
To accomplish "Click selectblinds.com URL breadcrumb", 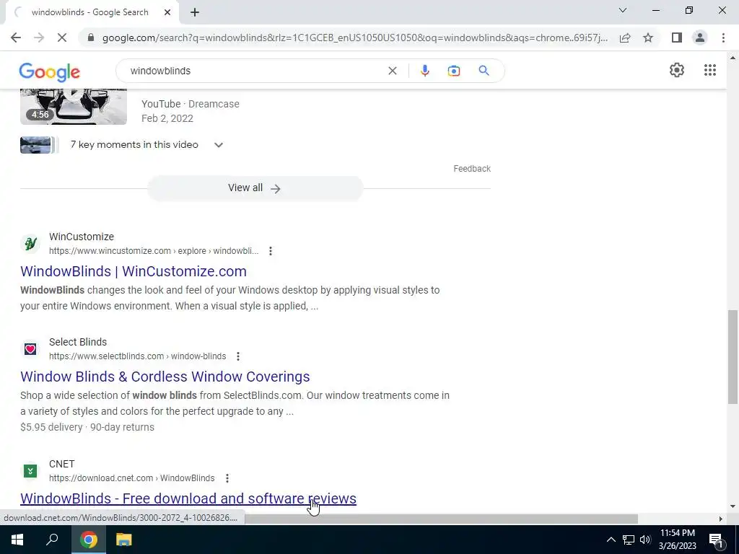I will click(138, 356).
